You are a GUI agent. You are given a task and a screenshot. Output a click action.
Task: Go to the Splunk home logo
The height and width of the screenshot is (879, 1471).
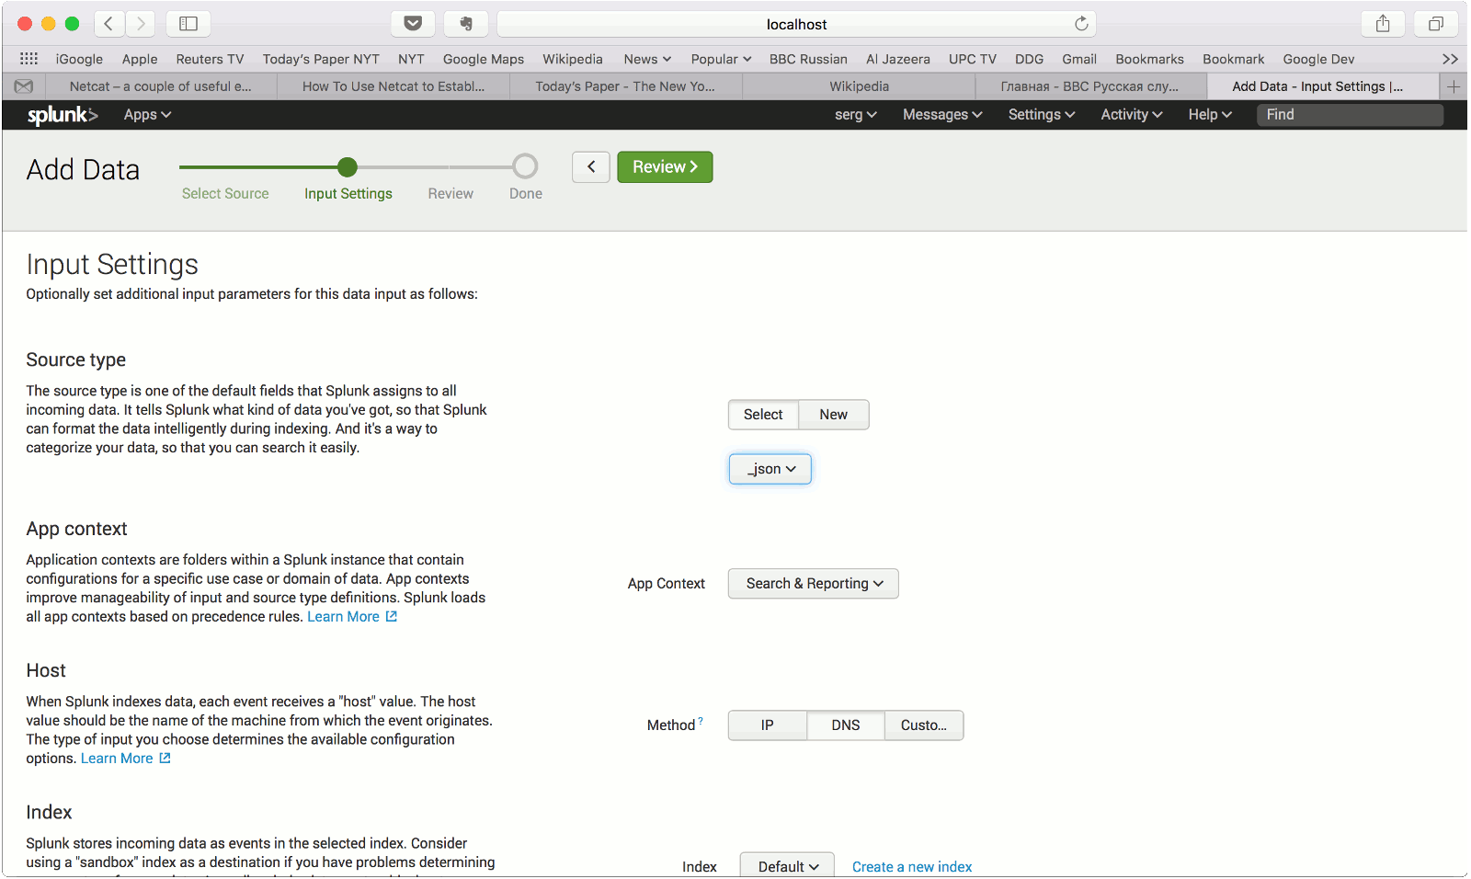(63, 115)
